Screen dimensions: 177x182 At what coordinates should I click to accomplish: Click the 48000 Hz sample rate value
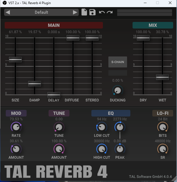pyautogui.click(x=162, y=141)
